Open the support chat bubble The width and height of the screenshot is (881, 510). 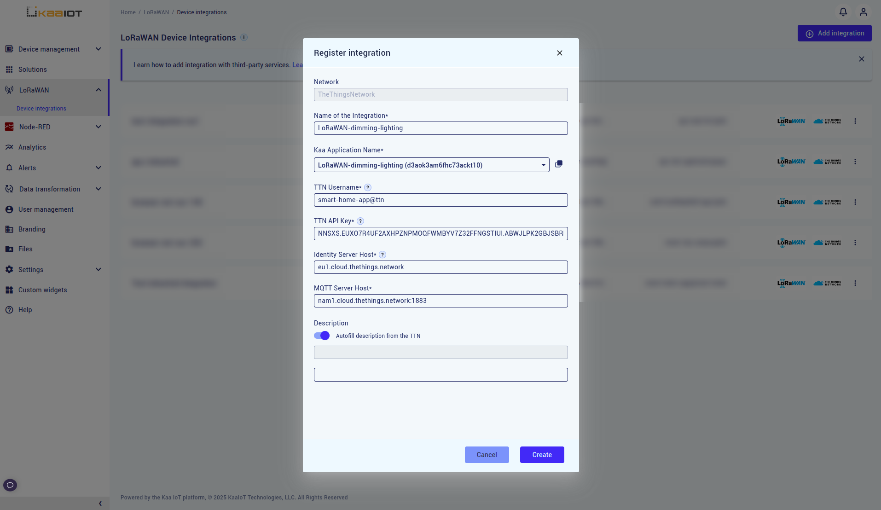pyautogui.click(x=10, y=485)
